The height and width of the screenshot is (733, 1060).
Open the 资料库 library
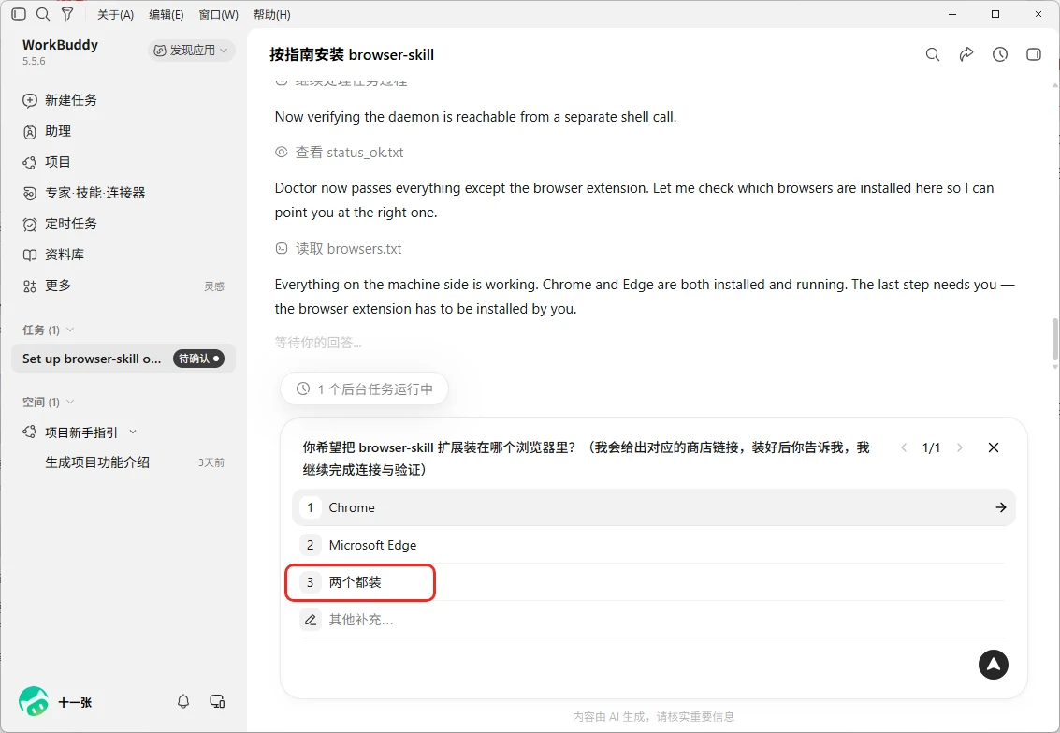(x=53, y=255)
